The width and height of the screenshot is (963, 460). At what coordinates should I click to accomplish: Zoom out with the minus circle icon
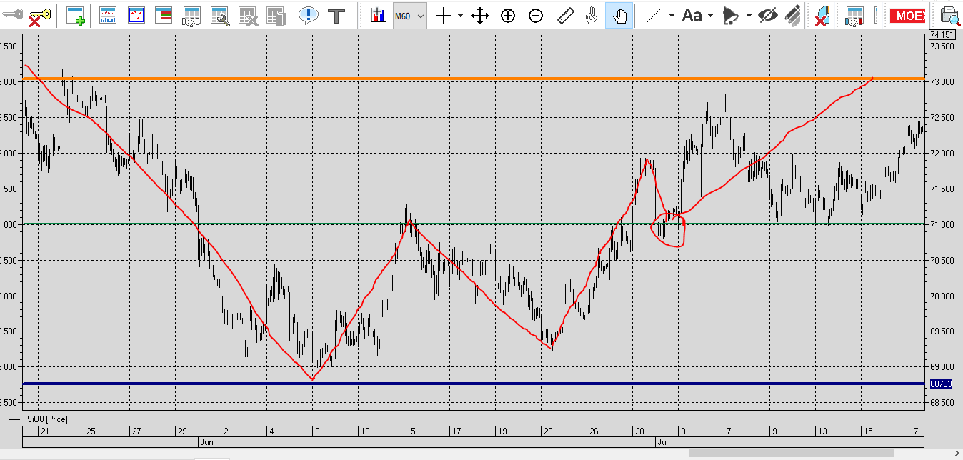point(536,16)
